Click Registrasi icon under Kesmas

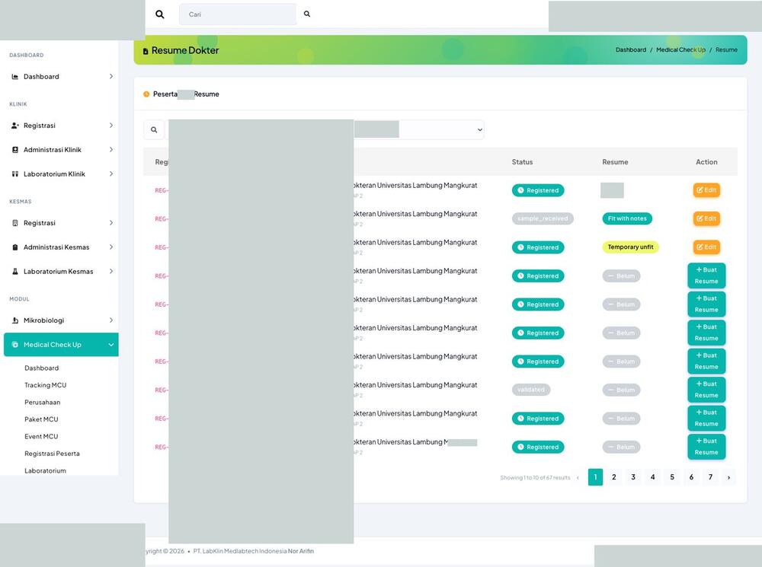[15, 223]
